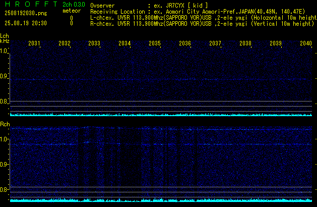Viewport: 317px width, 207px height.
Task: Click the 2035 time marker
Action: tap(155, 43)
